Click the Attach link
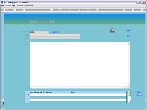This screenshot has height=110, width=147. click(139, 92)
